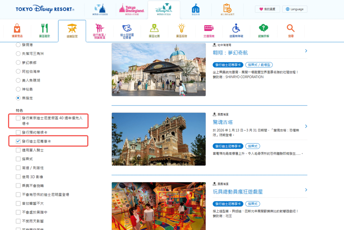Uncheck the 發行迪士尼尊享卡 checkbox
The image size is (344, 230).
click(18, 141)
